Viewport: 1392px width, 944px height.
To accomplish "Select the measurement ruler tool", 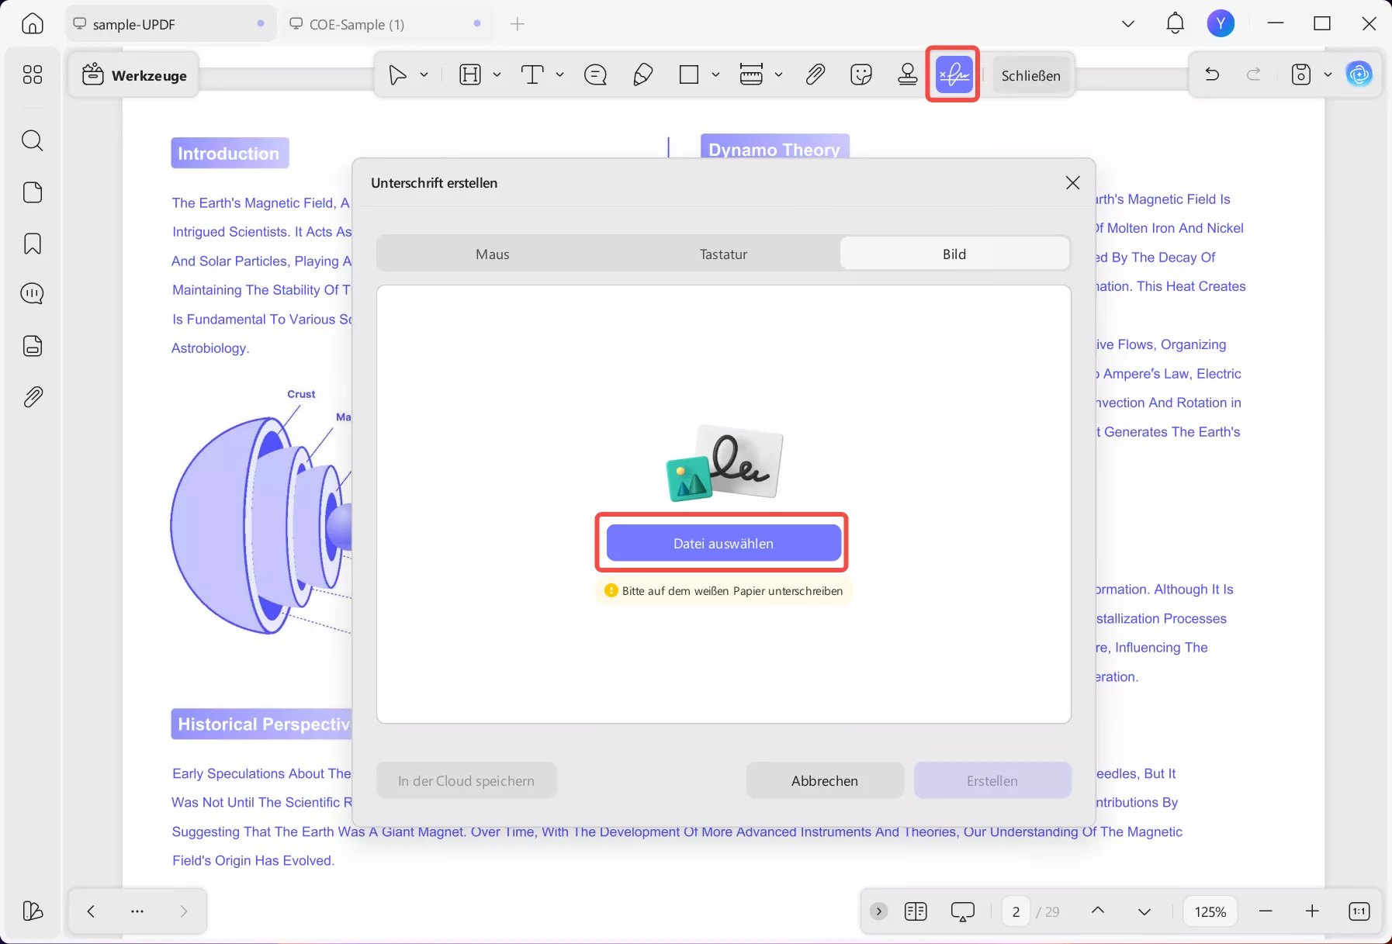I will [x=751, y=75].
